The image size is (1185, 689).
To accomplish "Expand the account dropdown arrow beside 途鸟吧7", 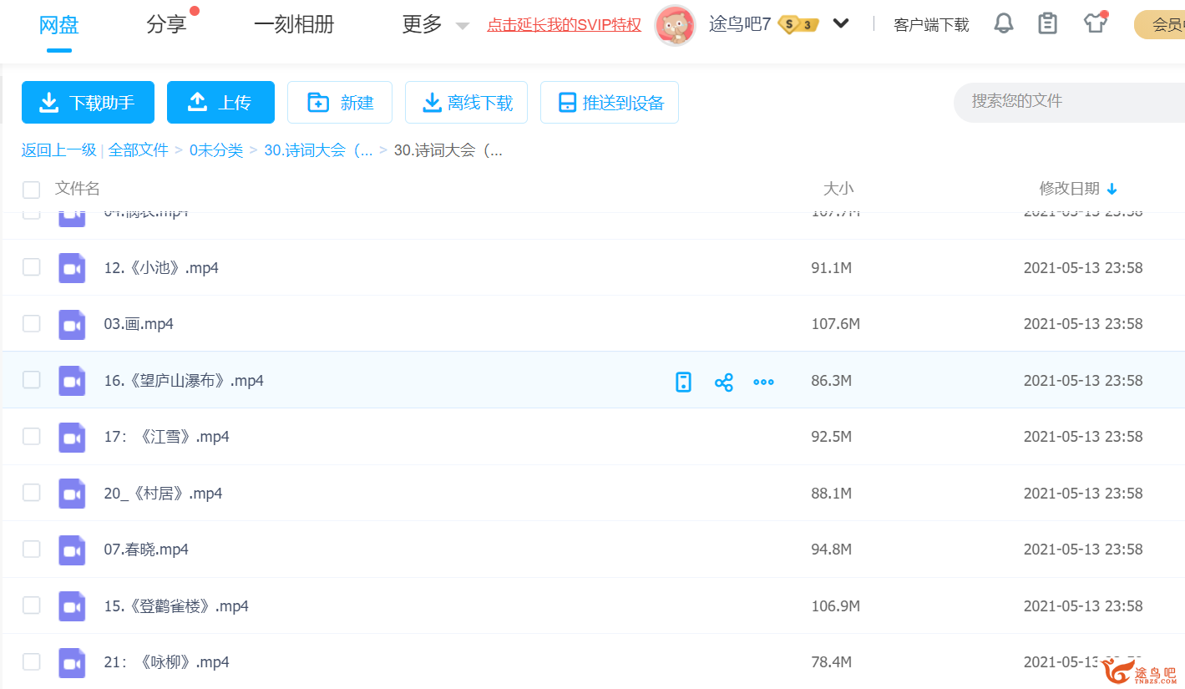I will point(841,24).
